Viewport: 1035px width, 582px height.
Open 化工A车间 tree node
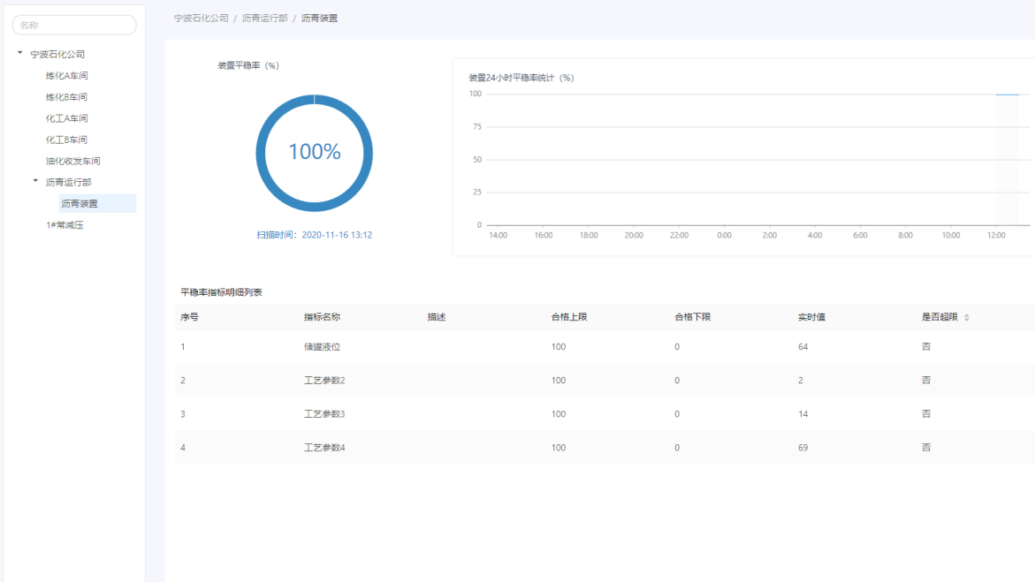pyautogui.click(x=67, y=118)
